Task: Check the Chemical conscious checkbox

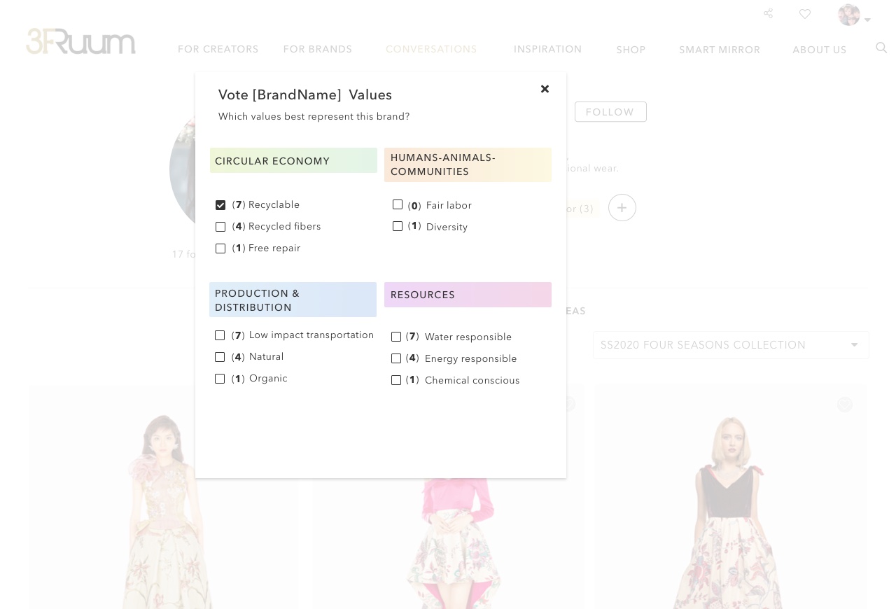Action: pyautogui.click(x=396, y=380)
